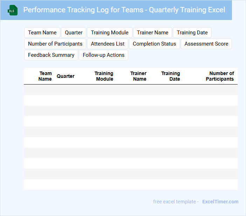Click the Performance Tracking Log title text

(124, 10)
